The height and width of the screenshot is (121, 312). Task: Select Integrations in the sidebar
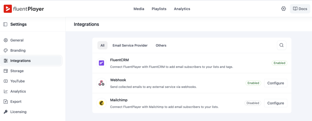click(31, 60)
